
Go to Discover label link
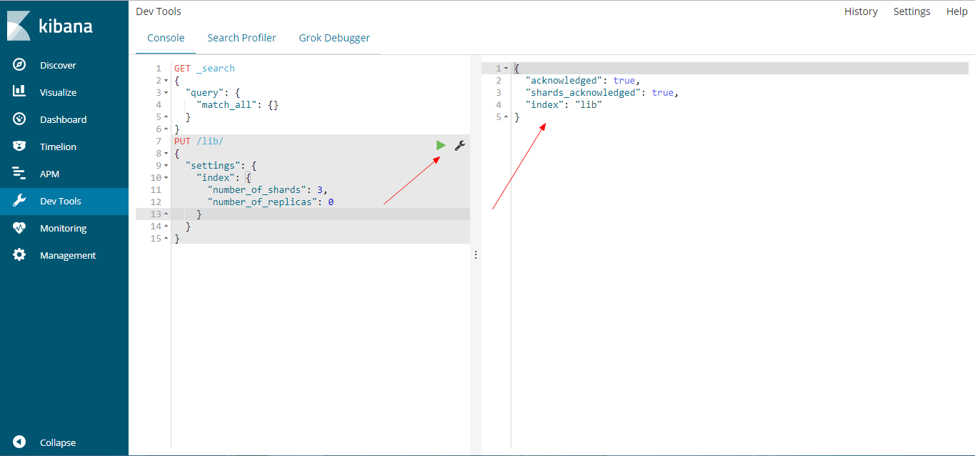(58, 65)
